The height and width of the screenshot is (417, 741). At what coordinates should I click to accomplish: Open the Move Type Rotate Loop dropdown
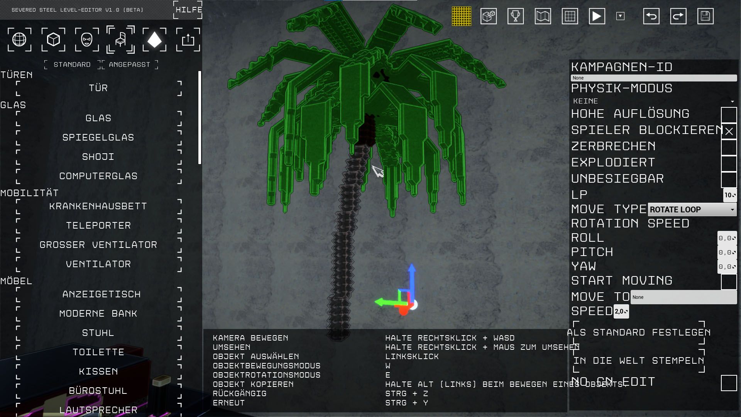pyautogui.click(x=692, y=210)
